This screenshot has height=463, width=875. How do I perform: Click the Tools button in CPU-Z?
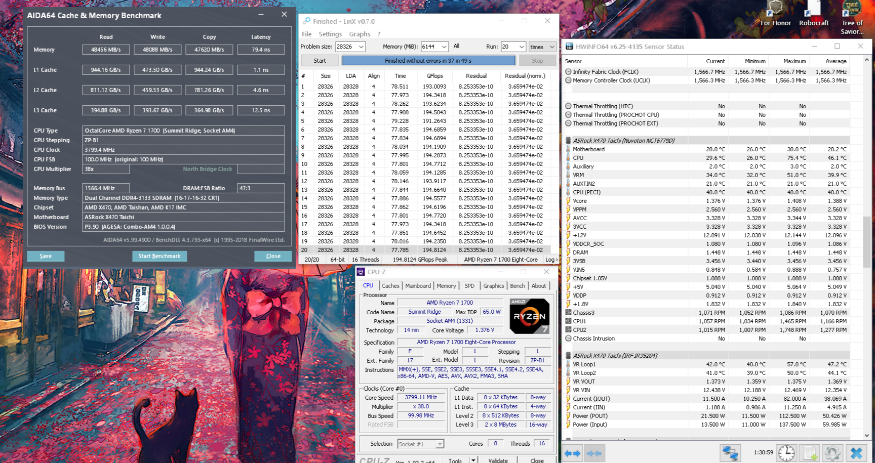(455, 460)
